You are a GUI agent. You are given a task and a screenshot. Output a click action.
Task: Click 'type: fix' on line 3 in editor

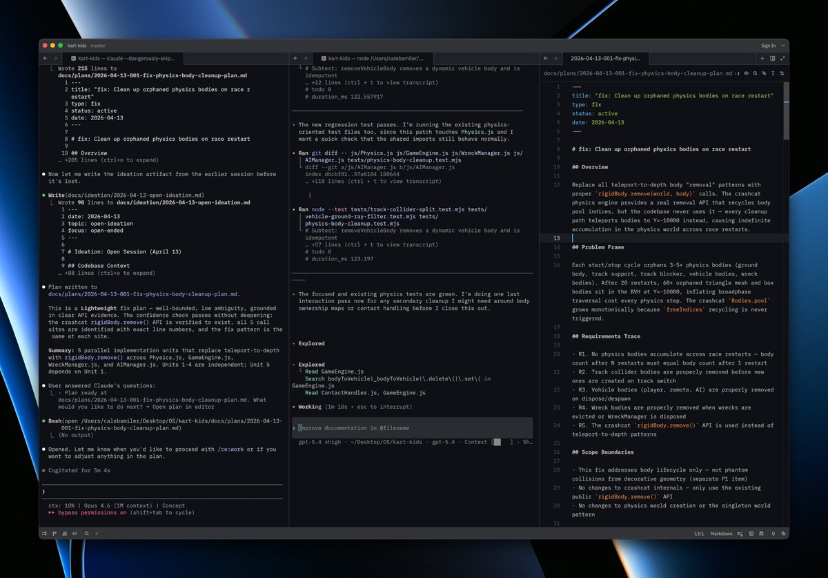(x=586, y=104)
